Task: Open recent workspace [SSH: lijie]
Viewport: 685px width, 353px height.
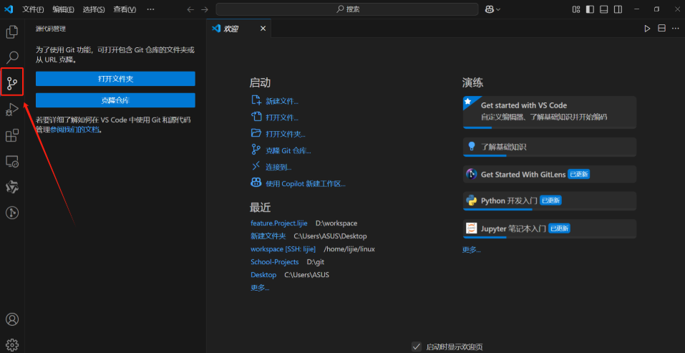Action: 283,249
